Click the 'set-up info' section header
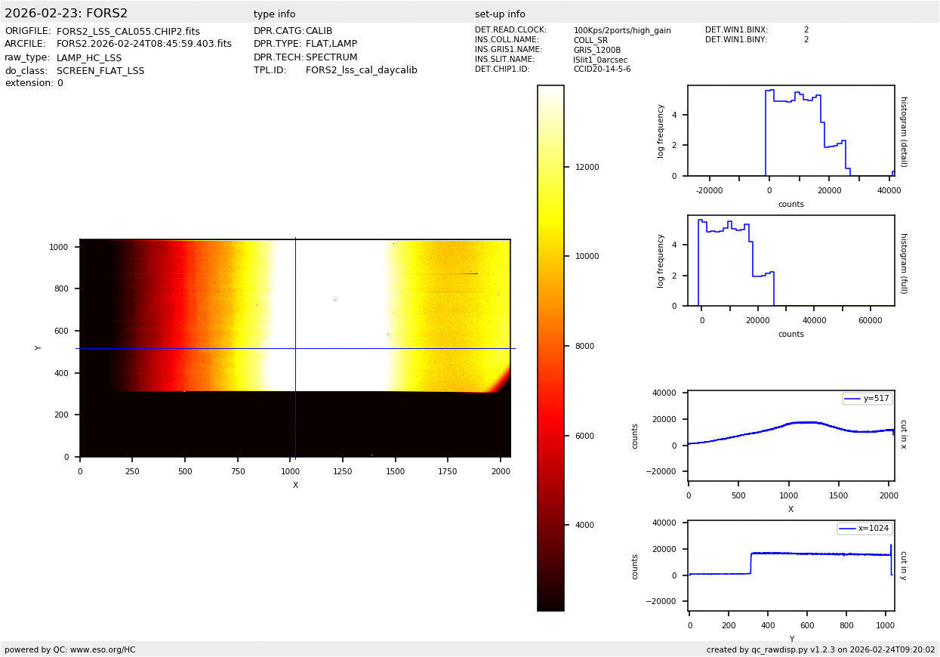Image resolution: width=940 pixels, height=657 pixels. (x=500, y=14)
